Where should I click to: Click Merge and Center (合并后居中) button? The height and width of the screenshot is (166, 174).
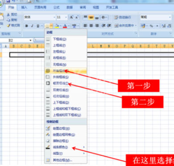pos(124,26)
